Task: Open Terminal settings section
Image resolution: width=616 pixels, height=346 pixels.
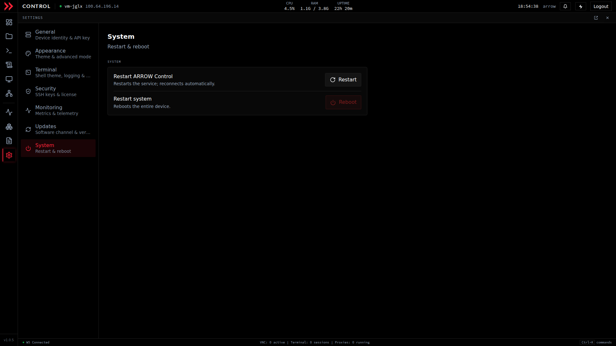Action: click(x=58, y=72)
